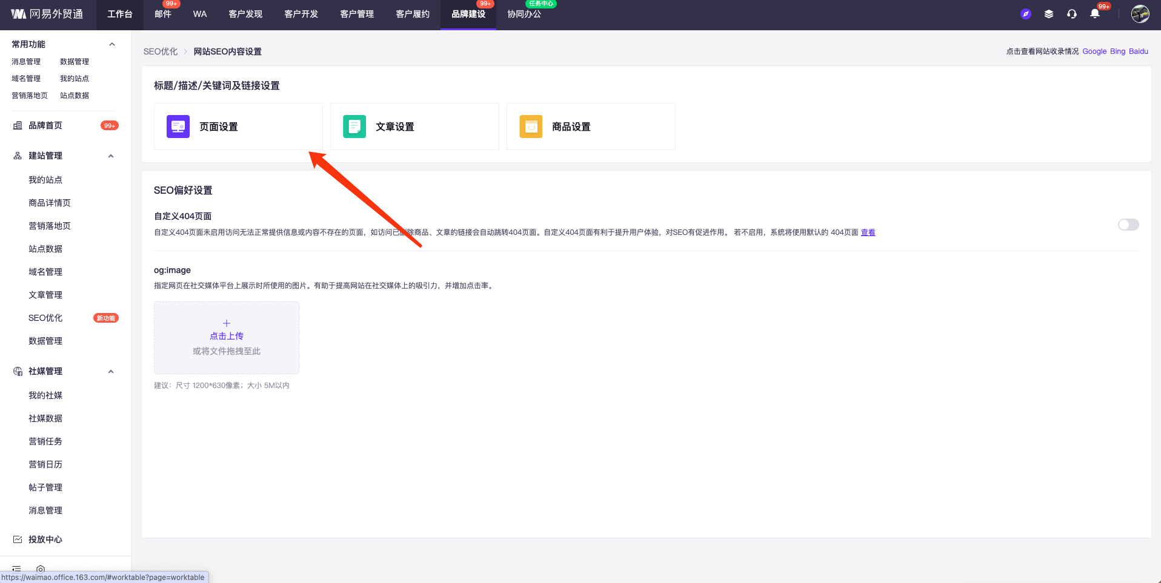Open the 邮件 top navigation tab
Viewport: 1161px width, 583px height.
pyautogui.click(x=162, y=14)
